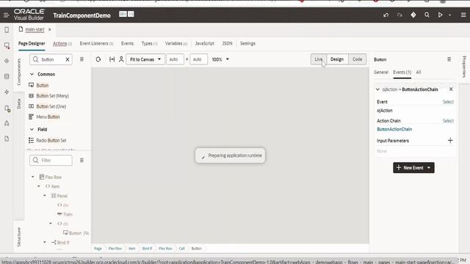
Task: Switch canvas to Design mode
Action: tap(337, 59)
